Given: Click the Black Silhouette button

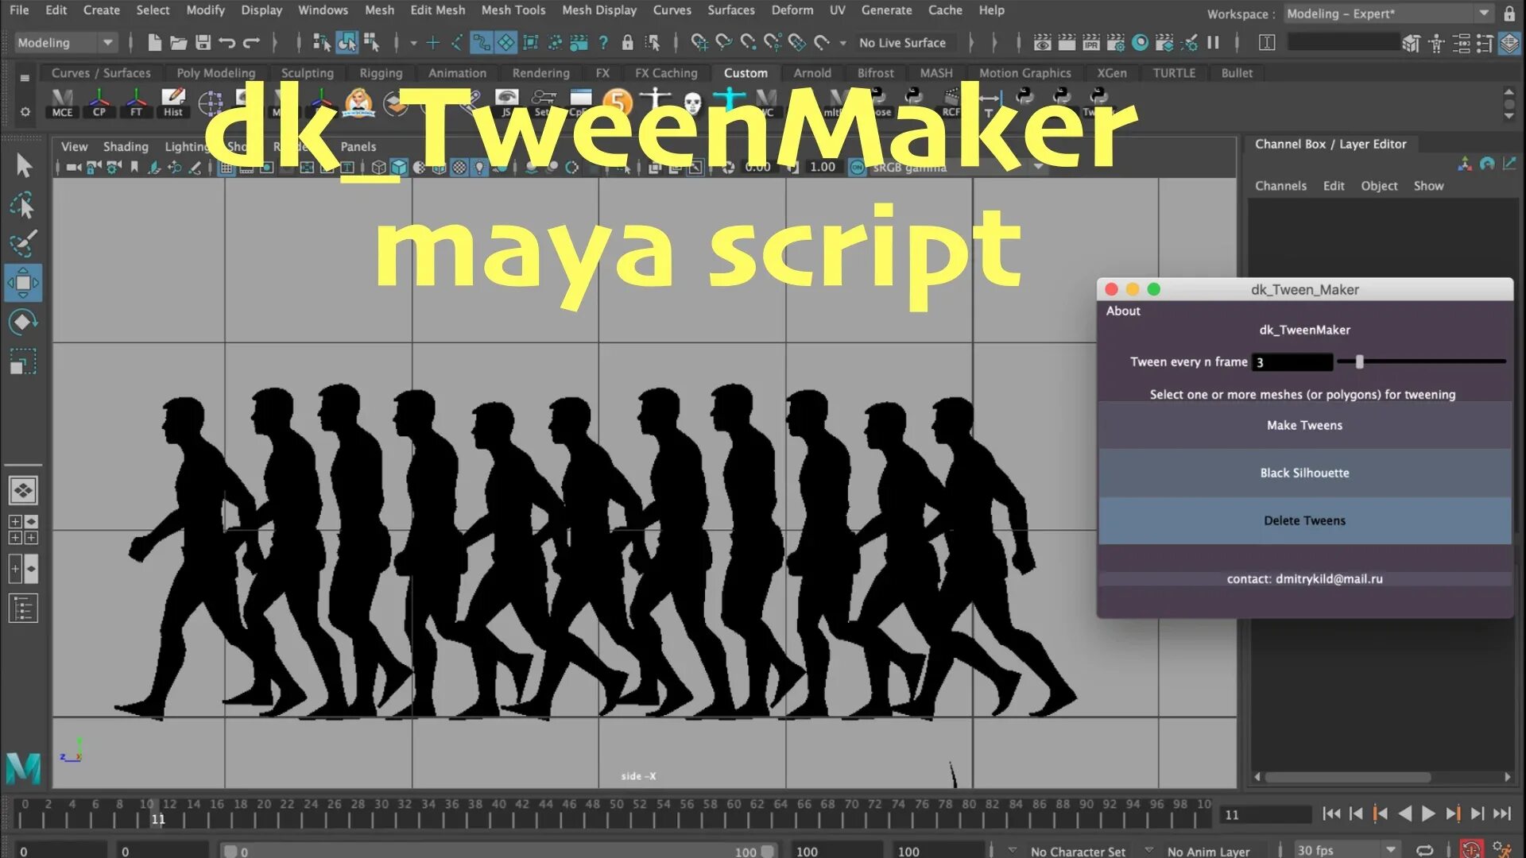Looking at the screenshot, I should tap(1304, 473).
